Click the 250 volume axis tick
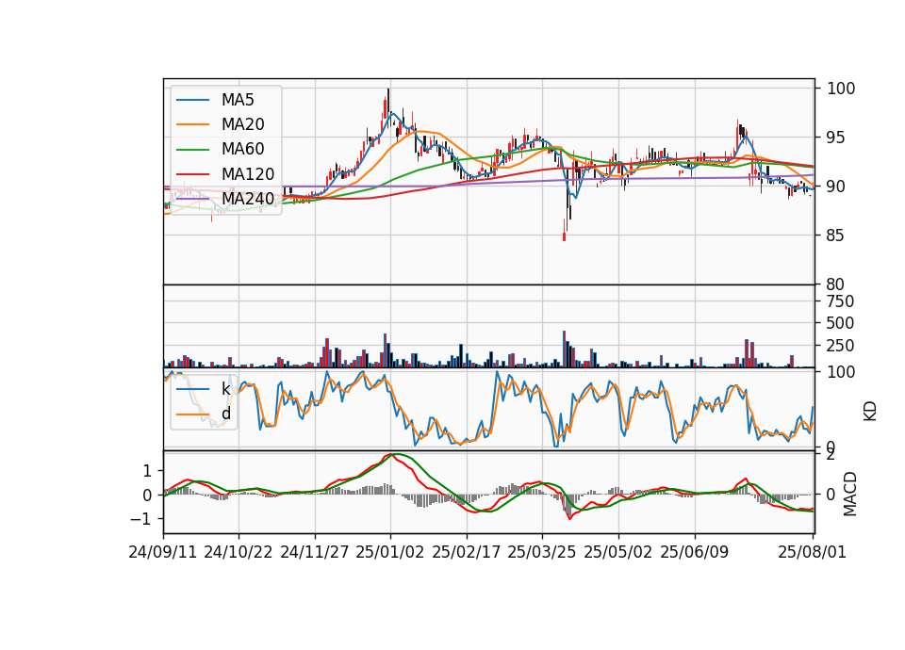 coord(840,346)
